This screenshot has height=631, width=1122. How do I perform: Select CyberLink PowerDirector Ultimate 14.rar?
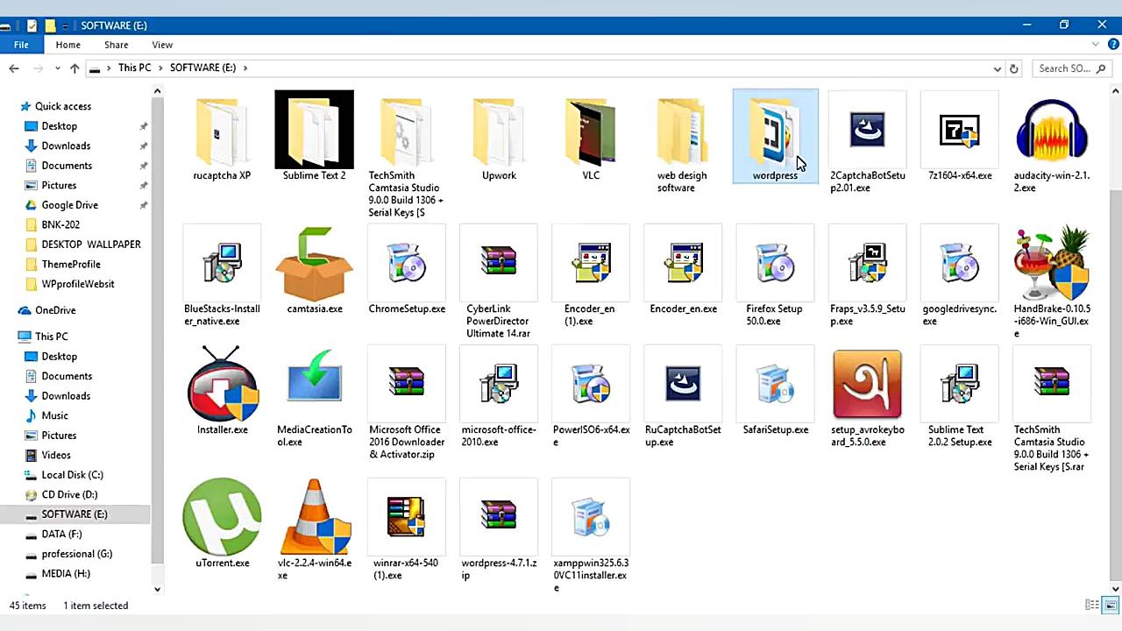[499, 283]
